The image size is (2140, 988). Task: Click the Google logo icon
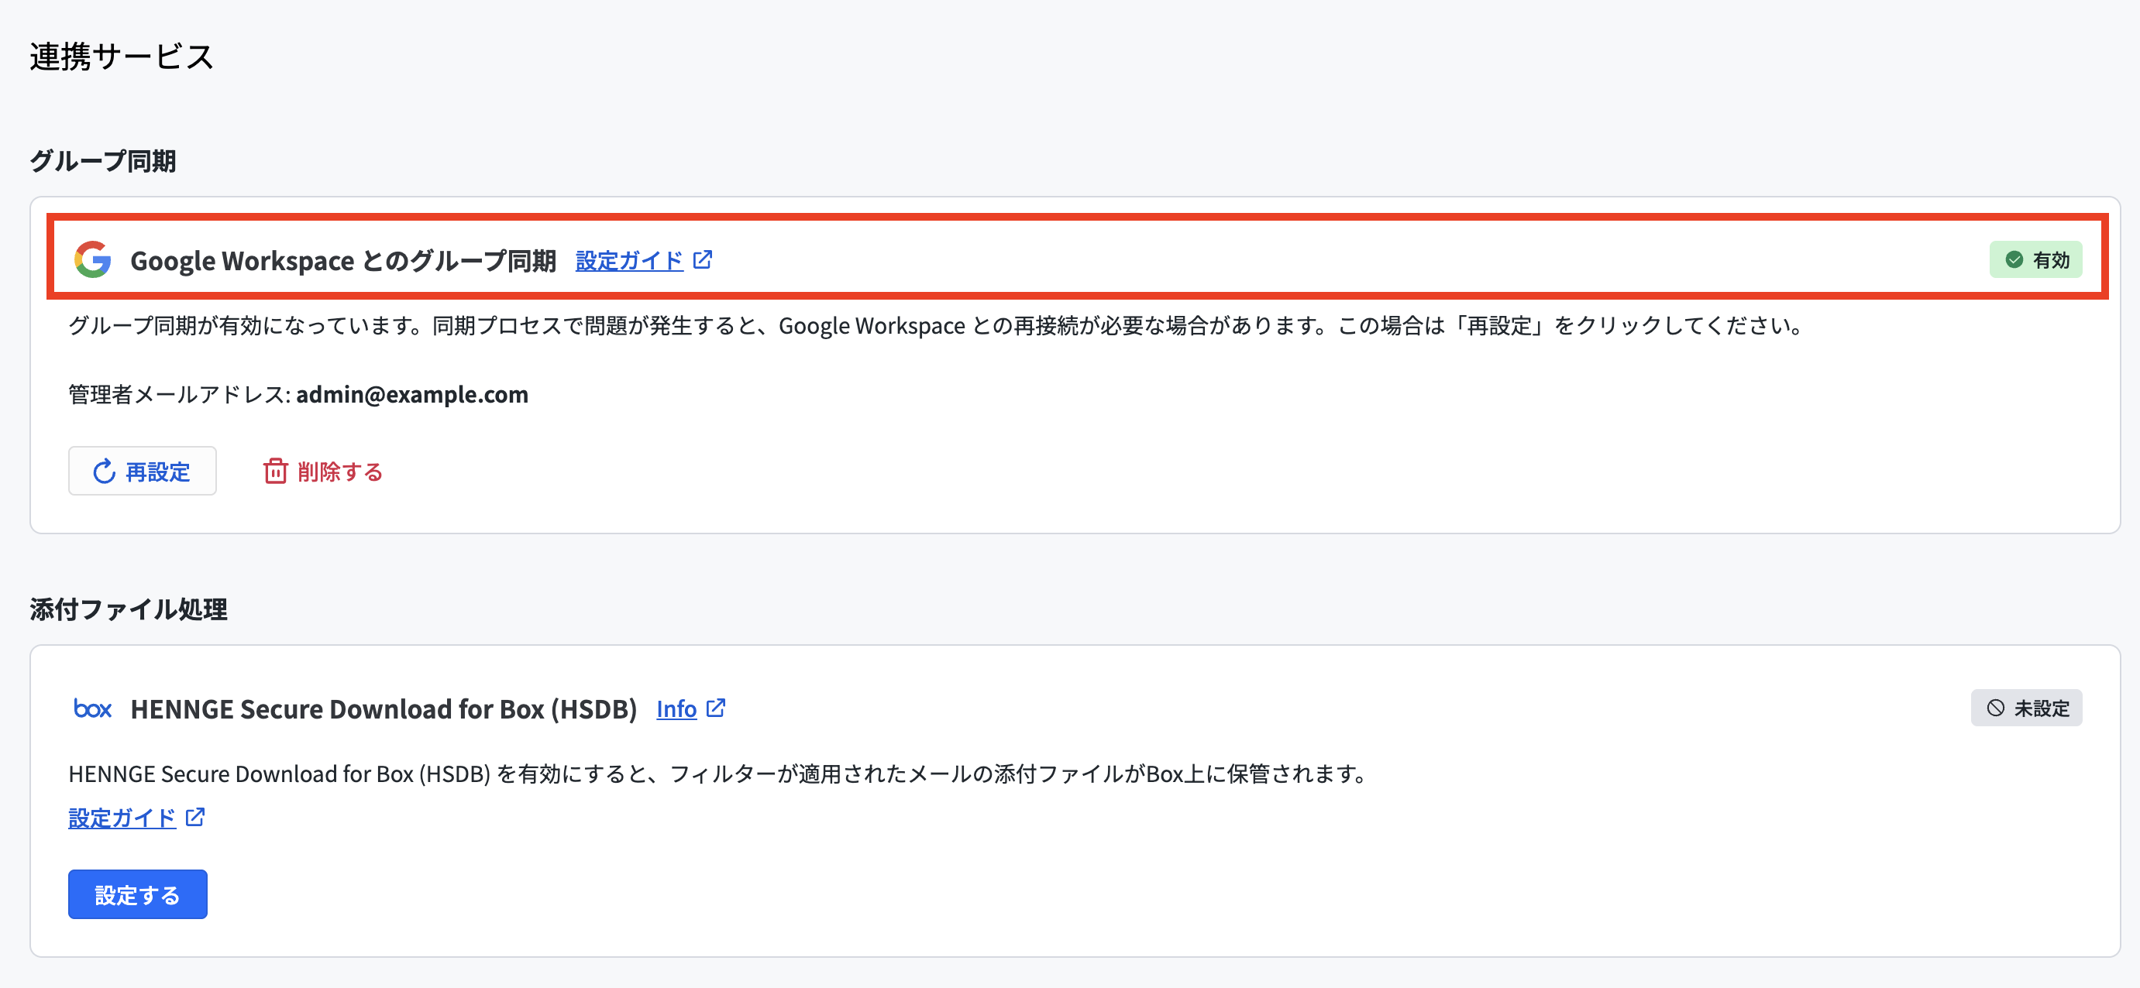pyautogui.click(x=92, y=260)
